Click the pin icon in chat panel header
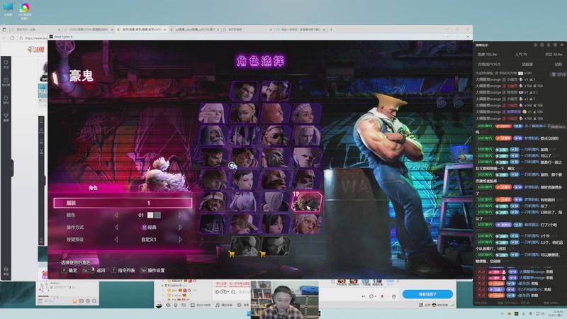The image size is (567, 319). click(536, 45)
